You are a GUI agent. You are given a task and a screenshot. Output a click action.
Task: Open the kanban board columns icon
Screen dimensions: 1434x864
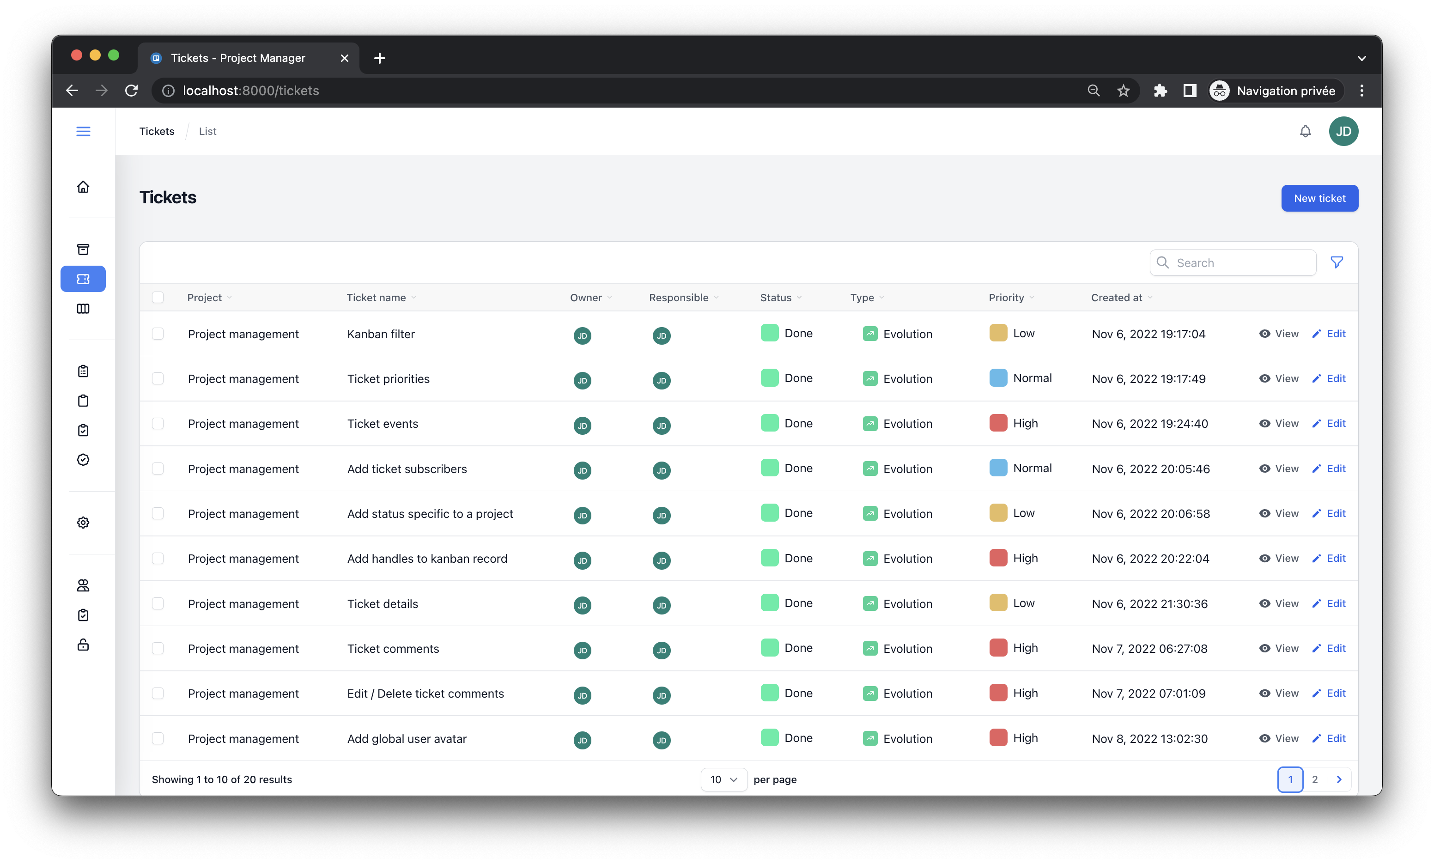[x=83, y=309]
